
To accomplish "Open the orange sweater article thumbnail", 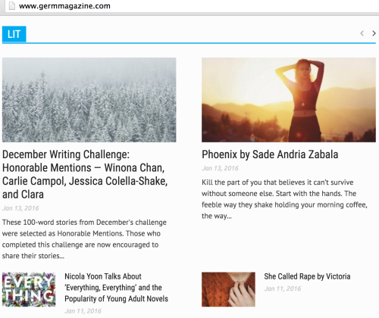I will [228, 289].
